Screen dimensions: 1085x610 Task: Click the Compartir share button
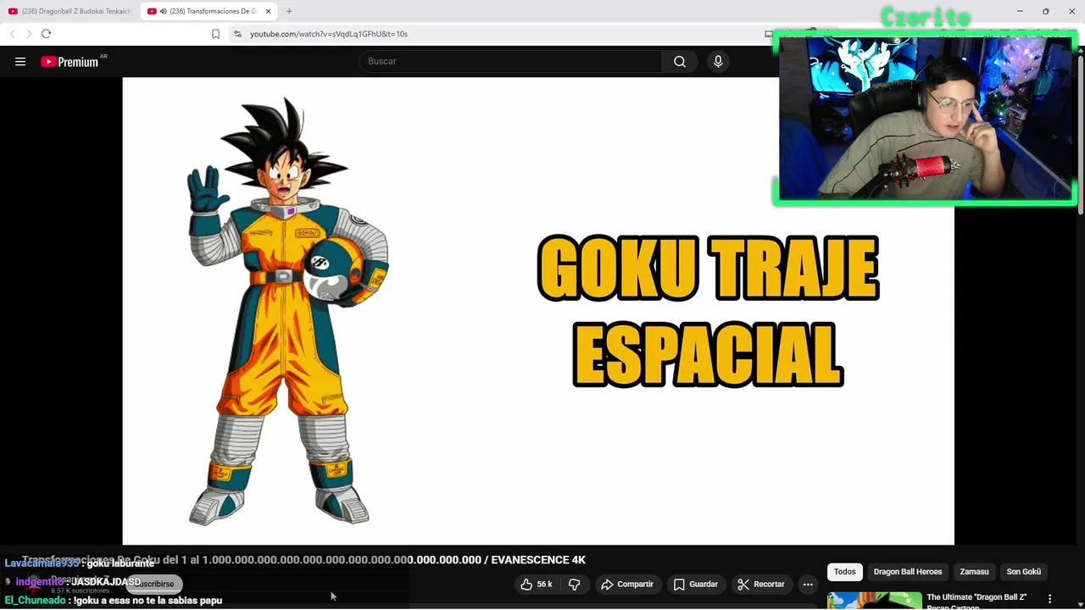(627, 585)
